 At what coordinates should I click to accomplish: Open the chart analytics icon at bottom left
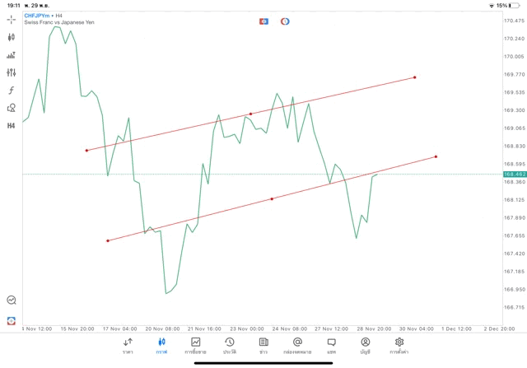tap(12, 300)
